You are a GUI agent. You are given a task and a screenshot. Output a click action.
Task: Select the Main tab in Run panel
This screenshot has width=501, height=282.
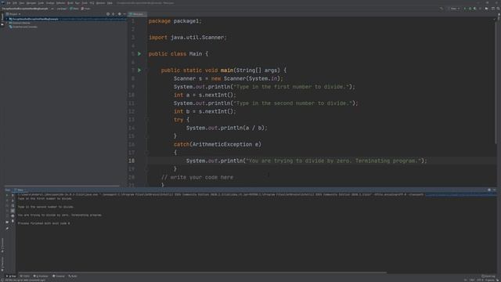[20, 190]
